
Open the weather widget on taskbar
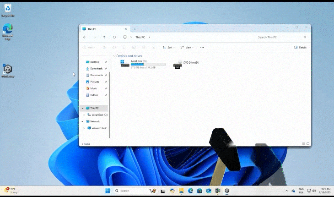point(11,191)
